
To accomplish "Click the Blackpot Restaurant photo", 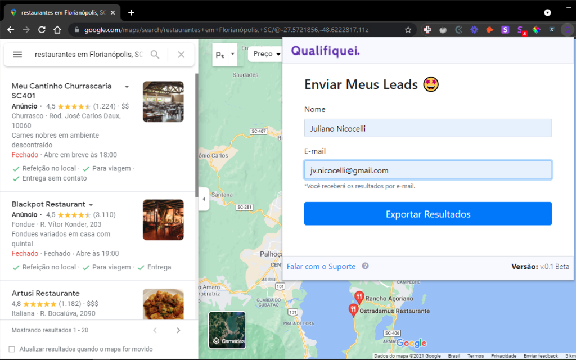I will pos(163,220).
